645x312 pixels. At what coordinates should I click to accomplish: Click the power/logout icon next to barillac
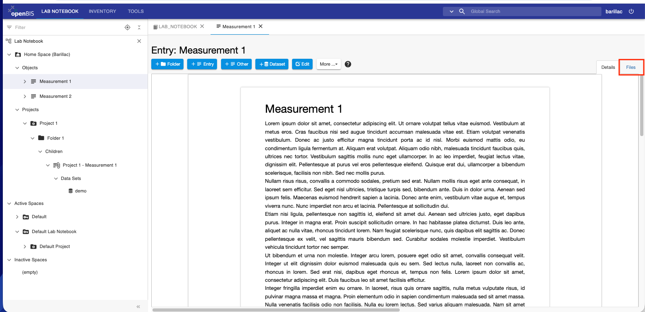coord(631,11)
